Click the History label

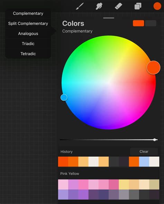click(66, 152)
